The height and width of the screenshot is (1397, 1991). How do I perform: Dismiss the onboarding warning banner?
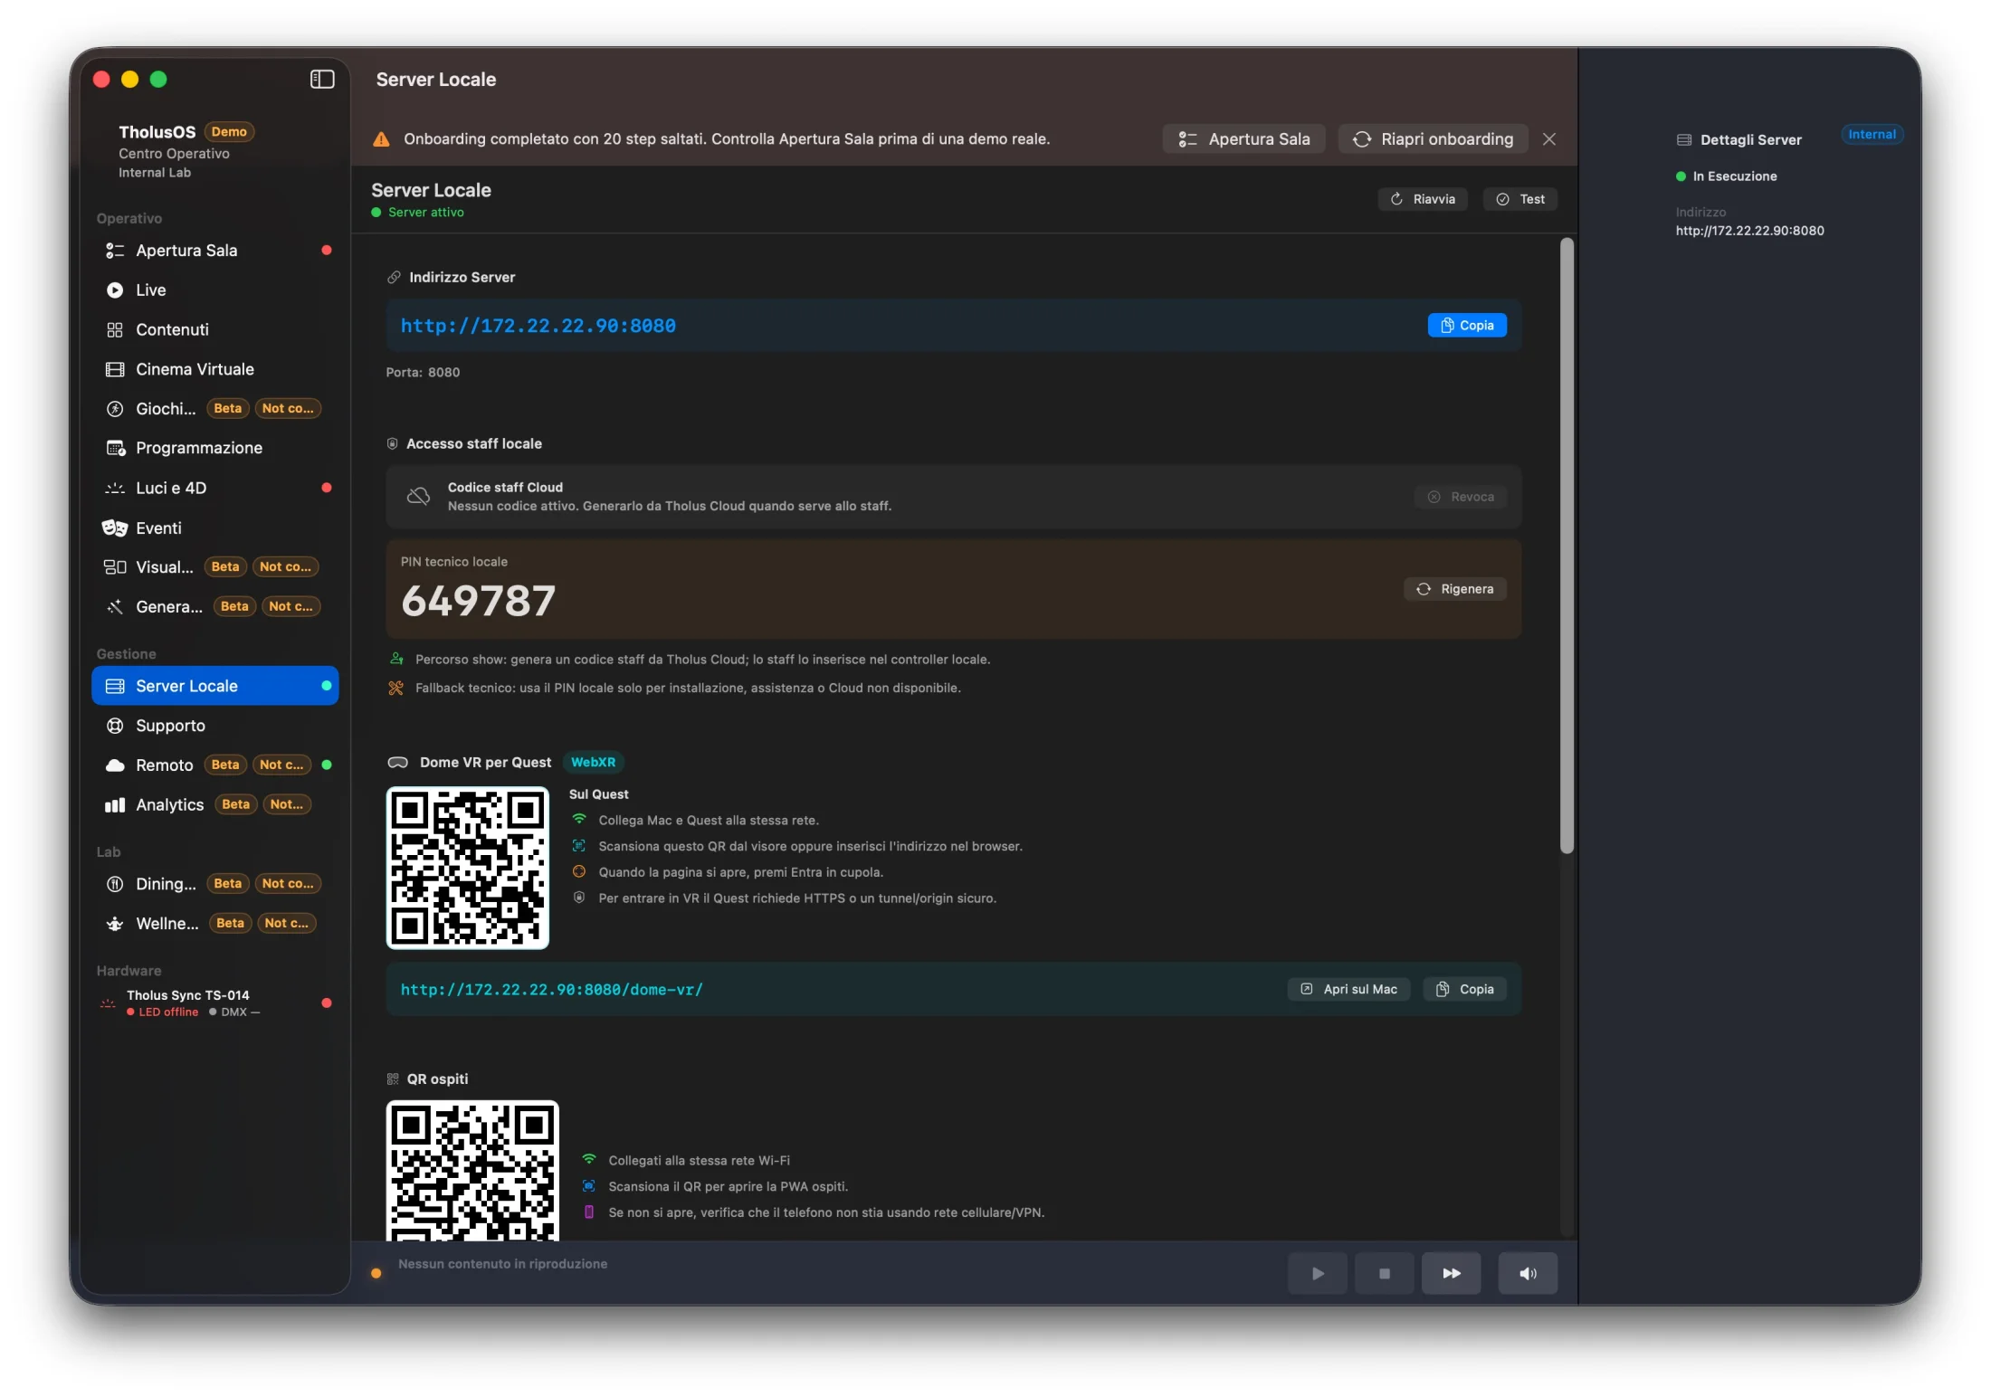pyautogui.click(x=1549, y=139)
